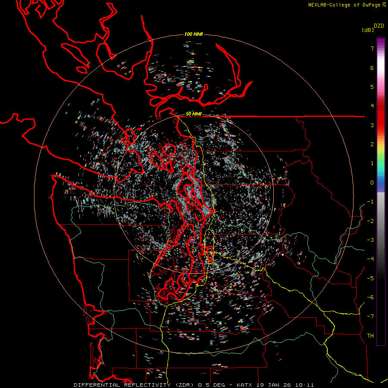This screenshot has height=388, width=388.
Task: Select the -3 value on the color scale
Action: pos(370,240)
